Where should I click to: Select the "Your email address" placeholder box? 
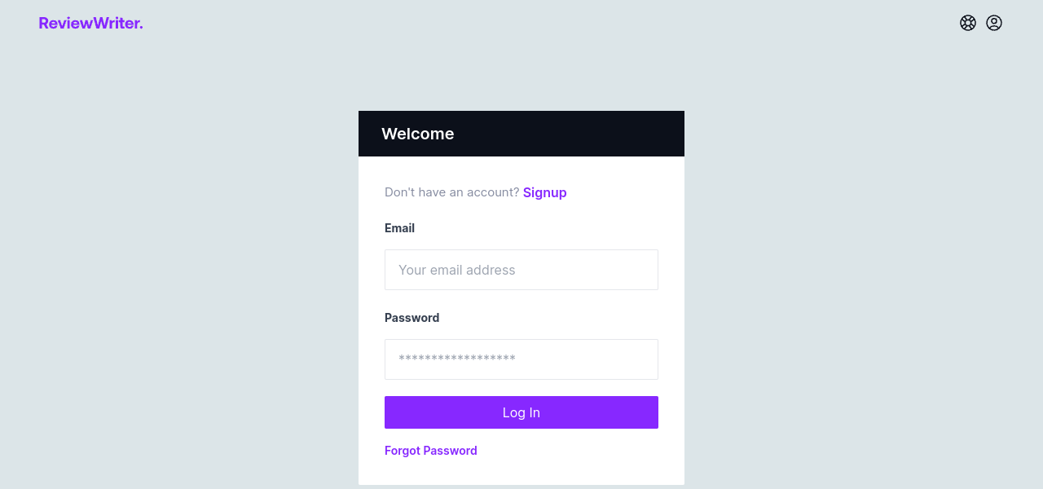point(521,270)
